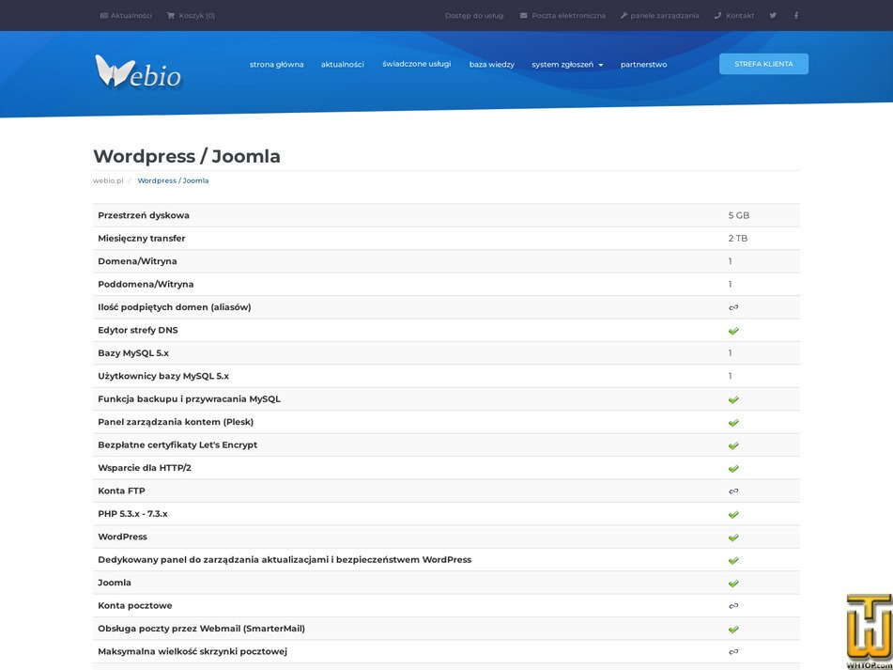Screen dimensions: 893x670
Task: Click the shopping cart icon
Action: [171, 15]
